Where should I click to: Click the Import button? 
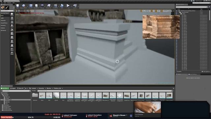(13, 88)
